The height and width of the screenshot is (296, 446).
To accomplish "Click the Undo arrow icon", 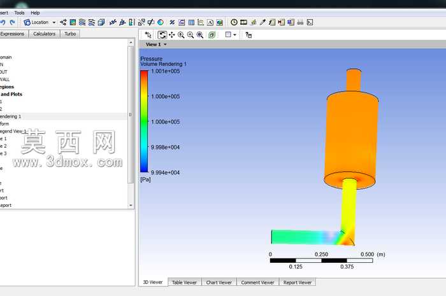I will coord(3,22).
